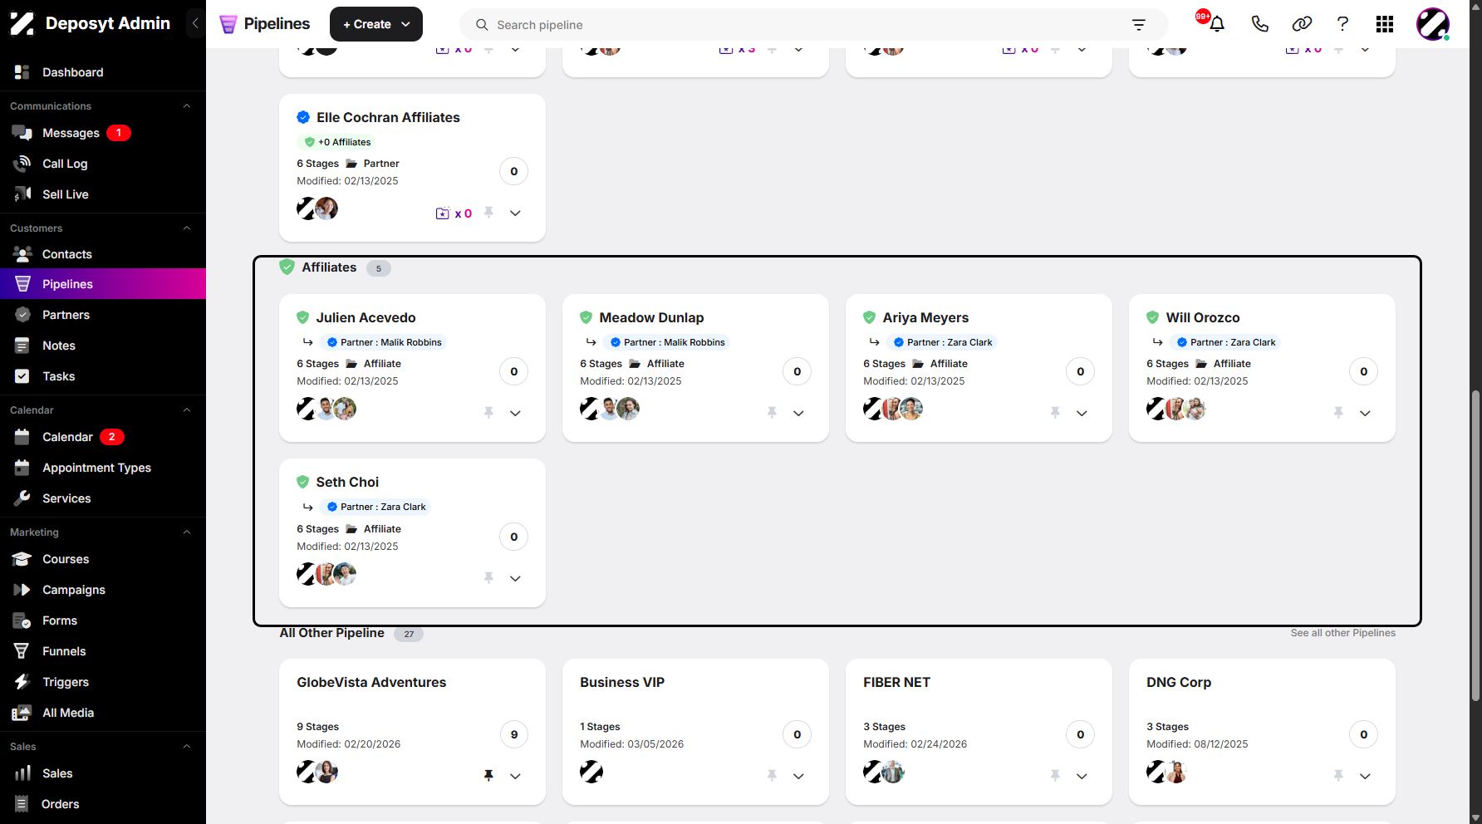
Task: Expand the Will Orozco card chevron
Action: click(x=1365, y=413)
